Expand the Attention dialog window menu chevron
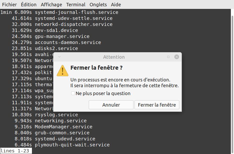234x154 pixels. [x=59, y=57]
